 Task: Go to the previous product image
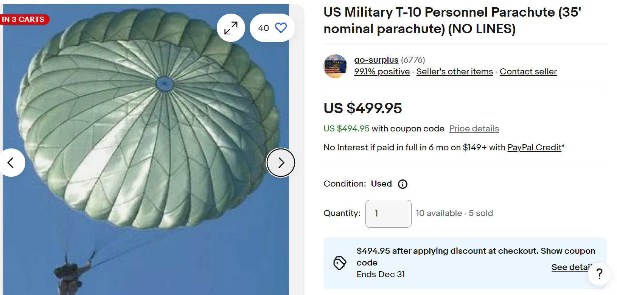(x=11, y=163)
